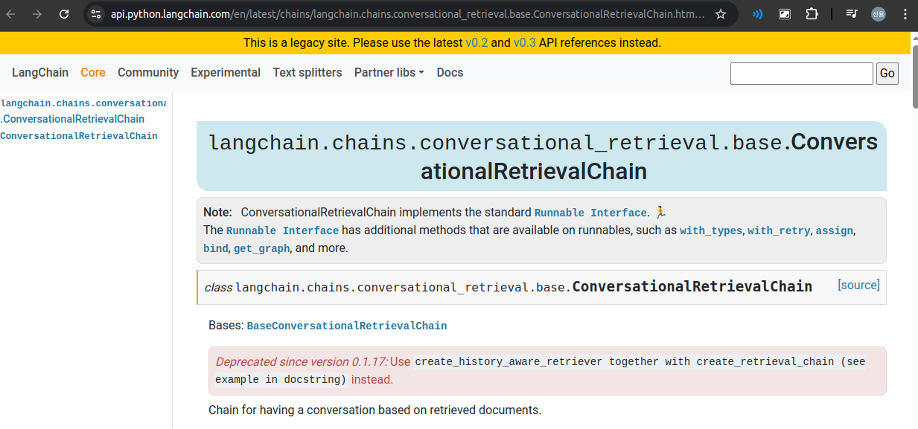Select the Text splitters nav item
918x429 pixels.
pyautogui.click(x=307, y=73)
